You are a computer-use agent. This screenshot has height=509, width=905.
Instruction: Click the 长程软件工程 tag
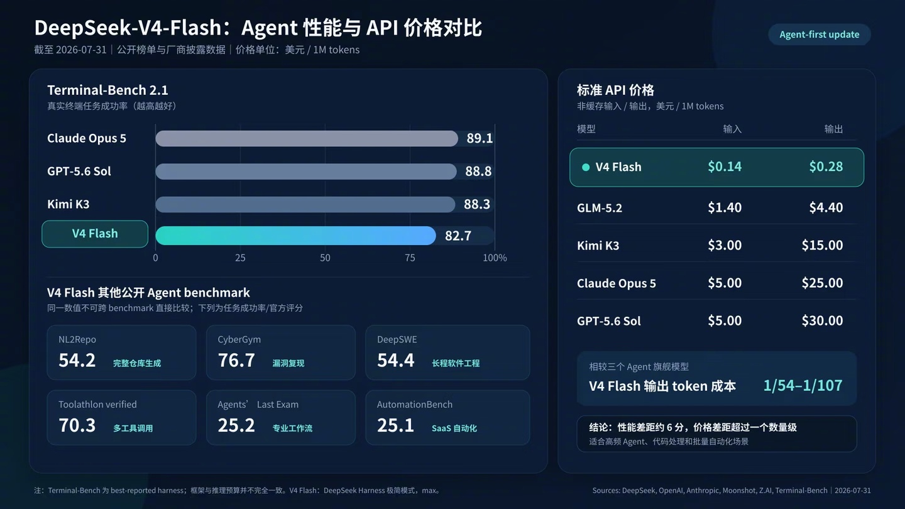pyautogui.click(x=456, y=363)
